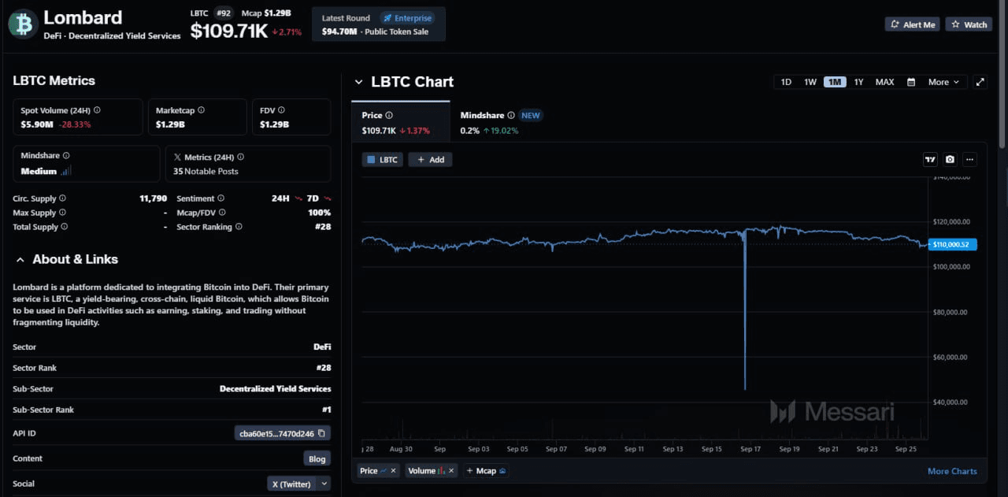The height and width of the screenshot is (497, 1008).
Task: Click the Lombard Bitcoin logo icon
Action: pos(23,24)
